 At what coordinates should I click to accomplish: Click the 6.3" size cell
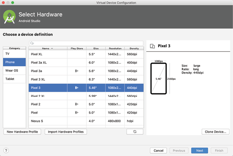[96, 79]
